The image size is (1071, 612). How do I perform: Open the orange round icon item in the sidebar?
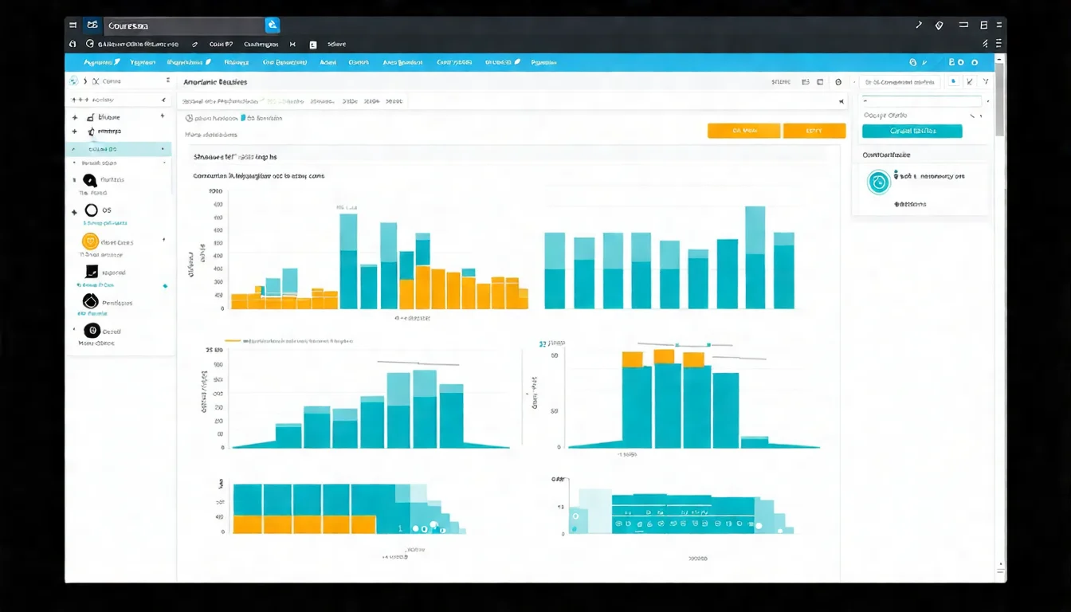[90, 241]
